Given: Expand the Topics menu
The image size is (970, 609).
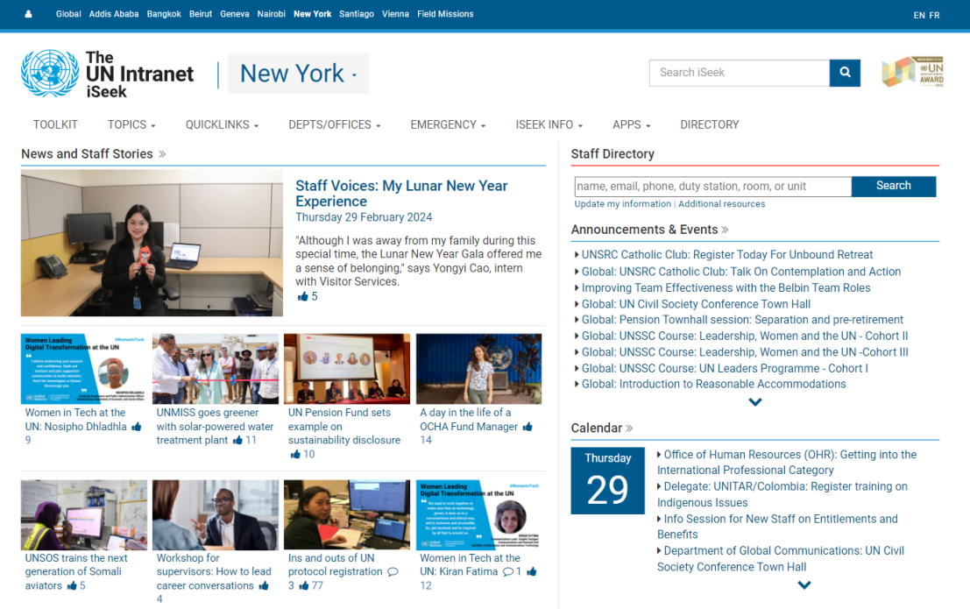Looking at the screenshot, I should pyautogui.click(x=131, y=124).
